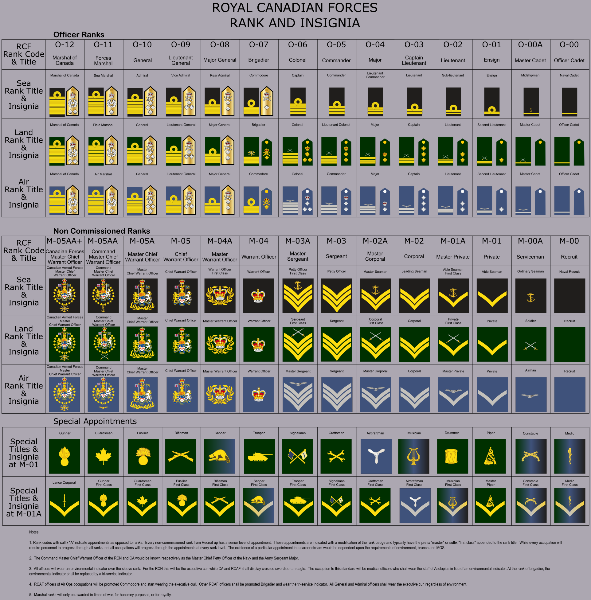Select the Land Soldier crossed swords badge
This screenshot has height=600, width=591.
[x=531, y=344]
